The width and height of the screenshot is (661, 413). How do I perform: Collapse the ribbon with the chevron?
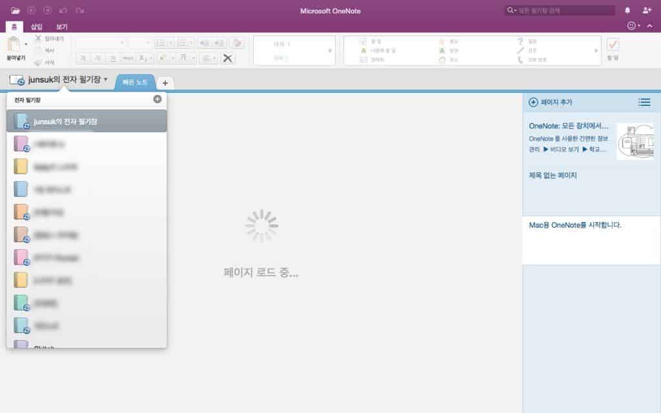[x=651, y=26]
